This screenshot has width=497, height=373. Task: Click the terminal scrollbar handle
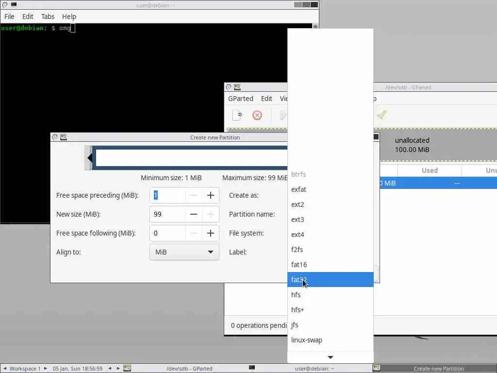coord(315,26)
